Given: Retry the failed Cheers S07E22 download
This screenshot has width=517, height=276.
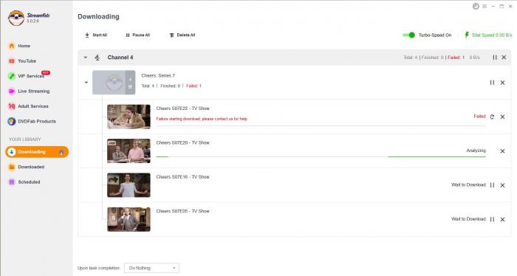Looking at the screenshot, I should (x=492, y=117).
